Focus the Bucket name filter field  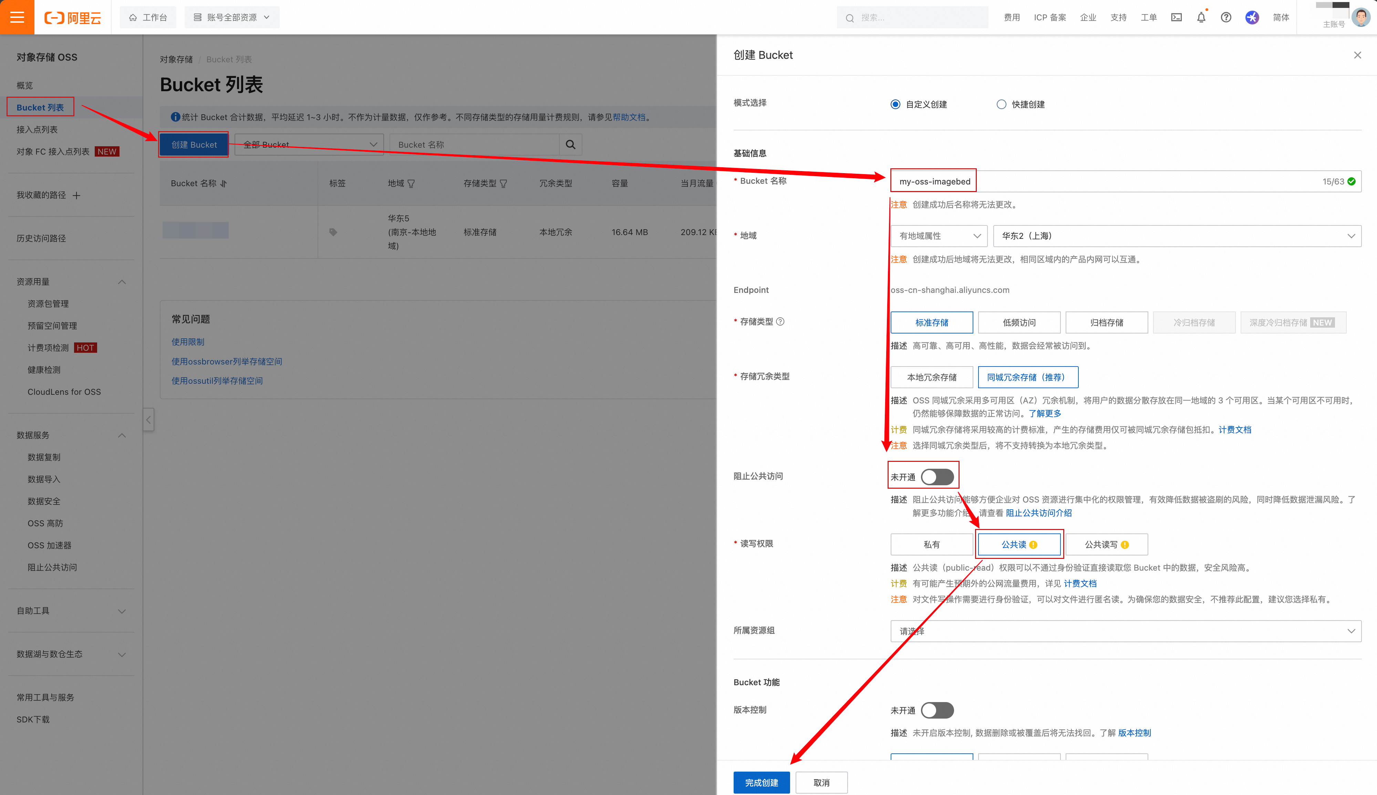[474, 145]
